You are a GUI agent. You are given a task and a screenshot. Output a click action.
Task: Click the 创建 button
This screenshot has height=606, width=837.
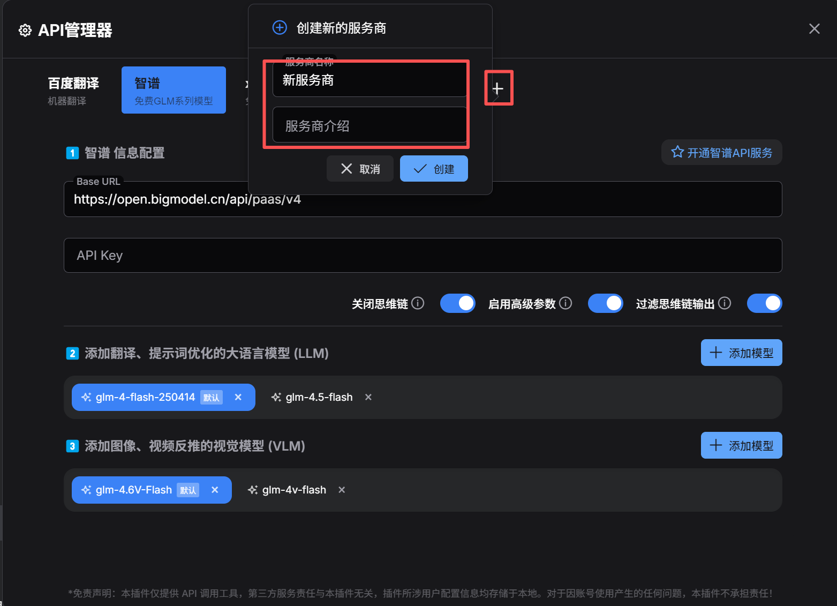point(434,169)
